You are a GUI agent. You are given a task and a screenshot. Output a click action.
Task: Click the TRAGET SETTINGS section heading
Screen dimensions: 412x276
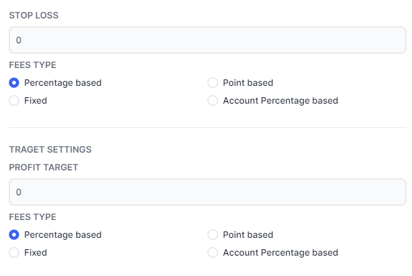50,149
